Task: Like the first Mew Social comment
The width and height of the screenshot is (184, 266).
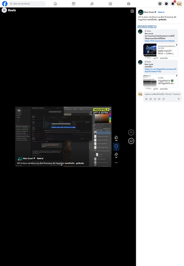Action: [156, 58]
